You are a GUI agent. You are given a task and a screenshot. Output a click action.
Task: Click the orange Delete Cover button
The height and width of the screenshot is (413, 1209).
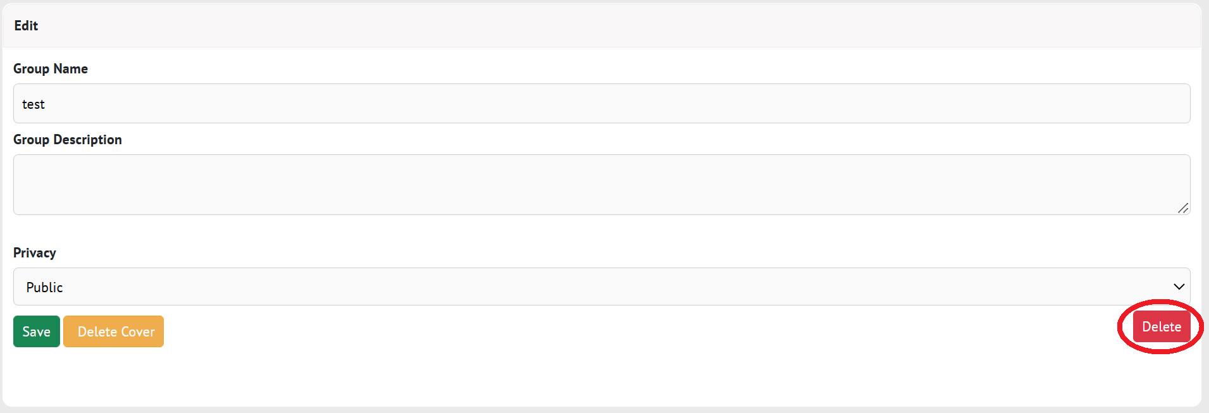coord(114,331)
